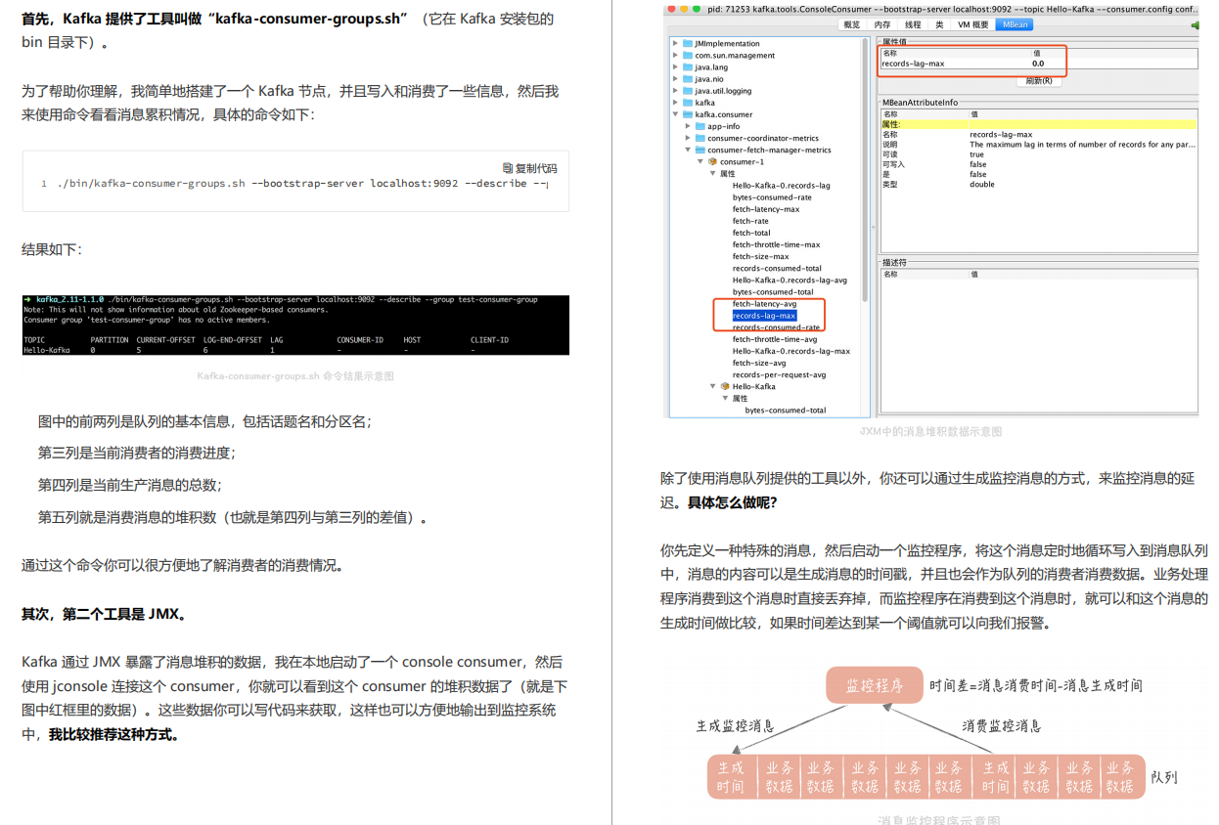Viewport: 1219px width, 825px height.
Task: Click the 可写入 false row in MBeanAttributeInfo
Action: pos(1038,164)
